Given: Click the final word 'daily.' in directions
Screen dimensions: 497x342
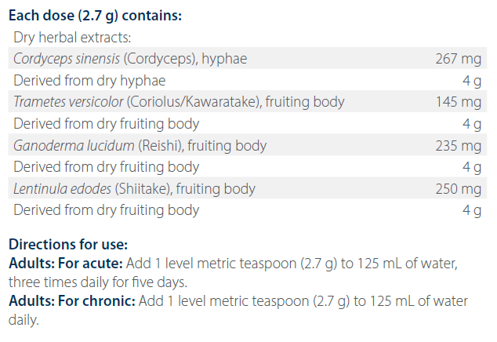Looking at the screenshot, I should 23,321.
